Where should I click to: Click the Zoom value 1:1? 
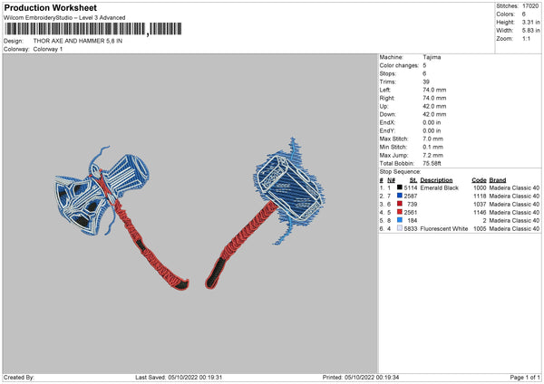click(526, 39)
